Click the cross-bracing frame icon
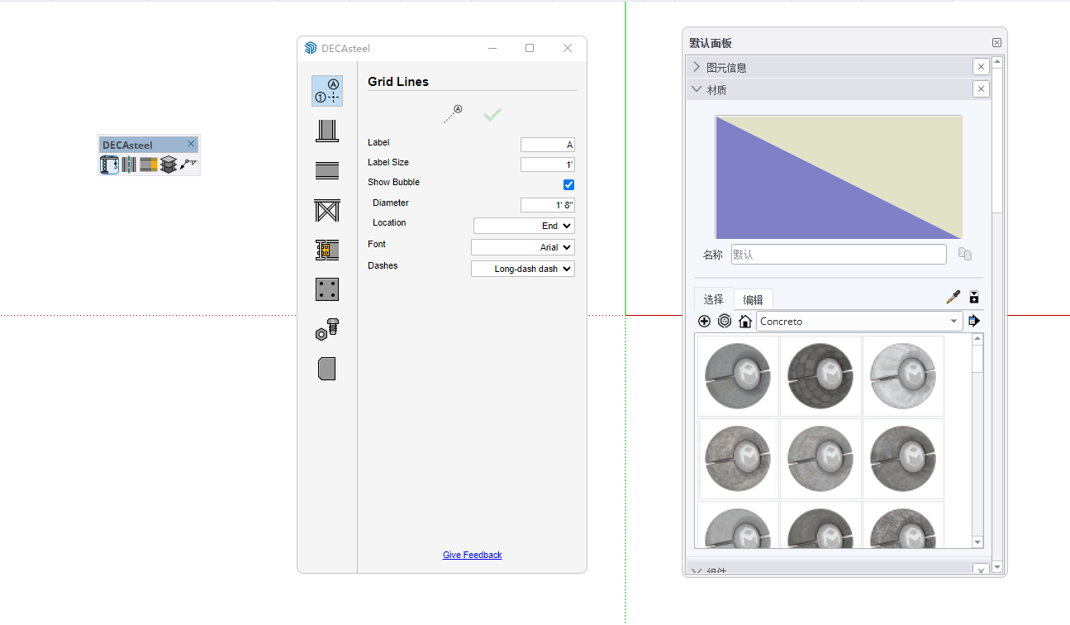Image resolution: width=1070 pixels, height=625 pixels. pyautogui.click(x=327, y=210)
